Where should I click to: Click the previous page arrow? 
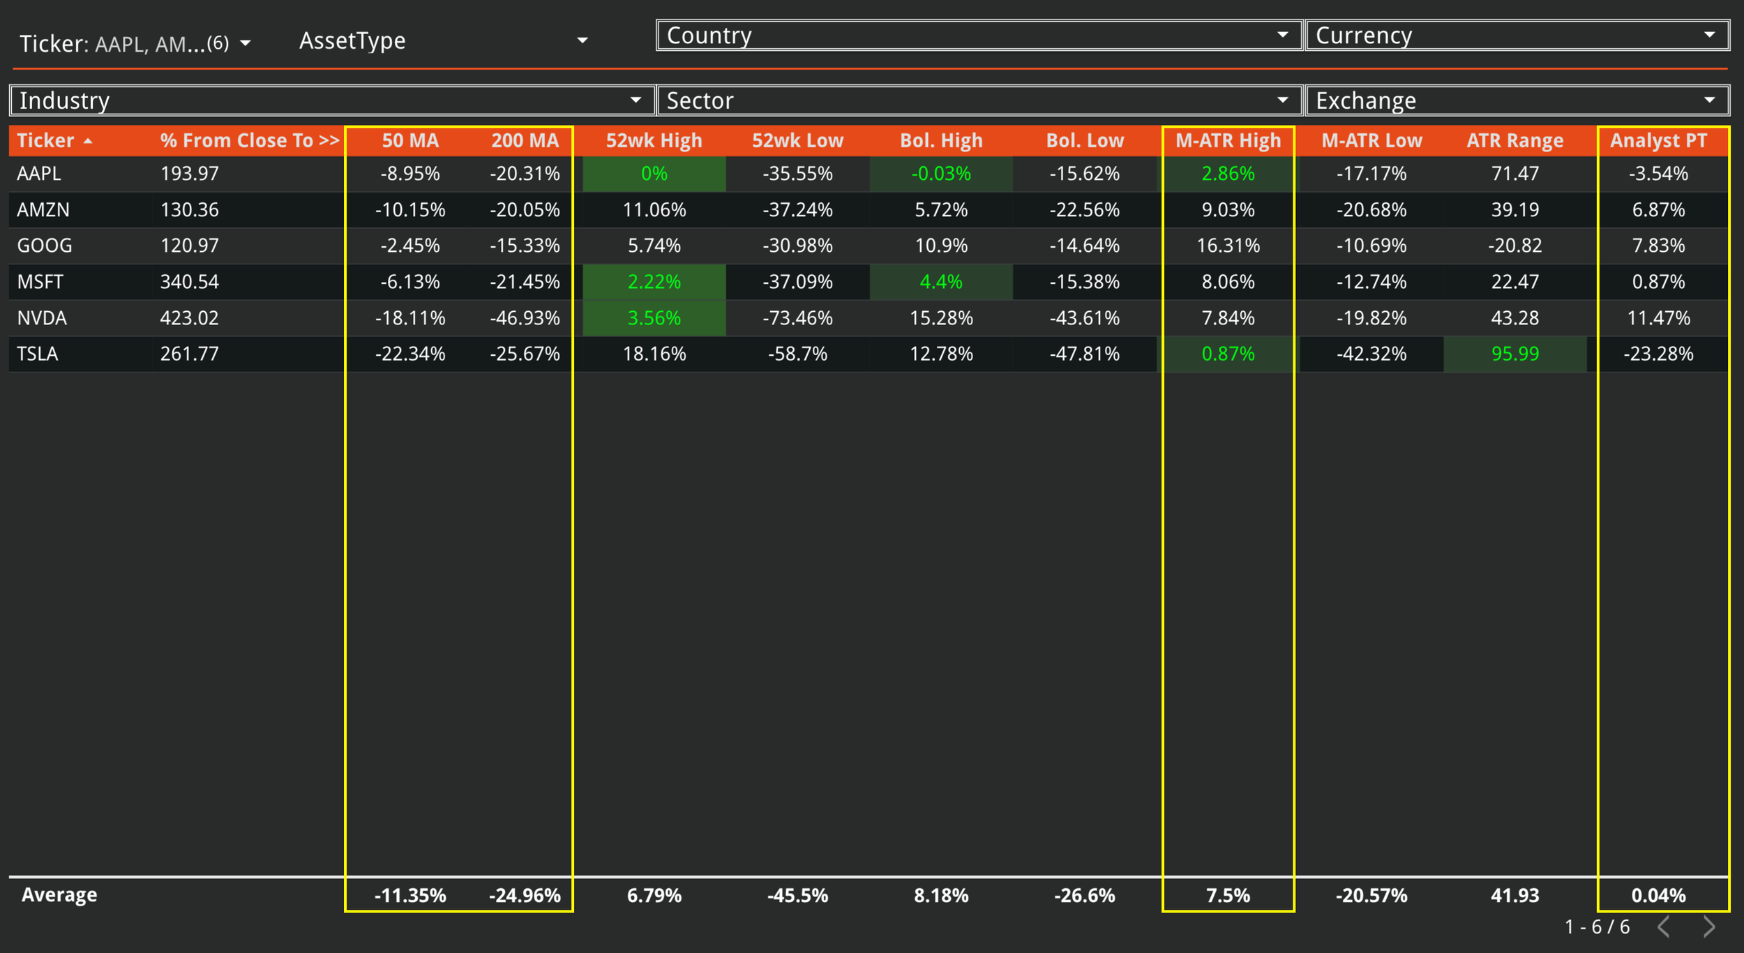pos(1664,926)
